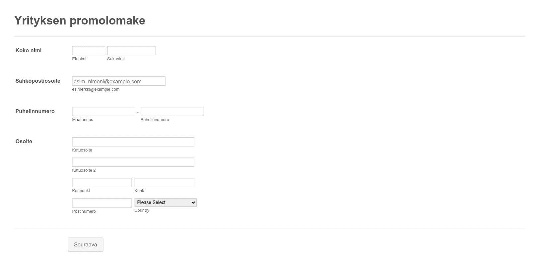Click the Seuraava next button
Viewport: 540px width, 261px height.
coord(86,244)
